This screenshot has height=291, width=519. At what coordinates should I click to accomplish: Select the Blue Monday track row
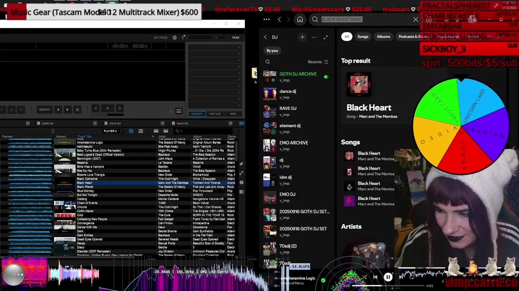point(118,191)
